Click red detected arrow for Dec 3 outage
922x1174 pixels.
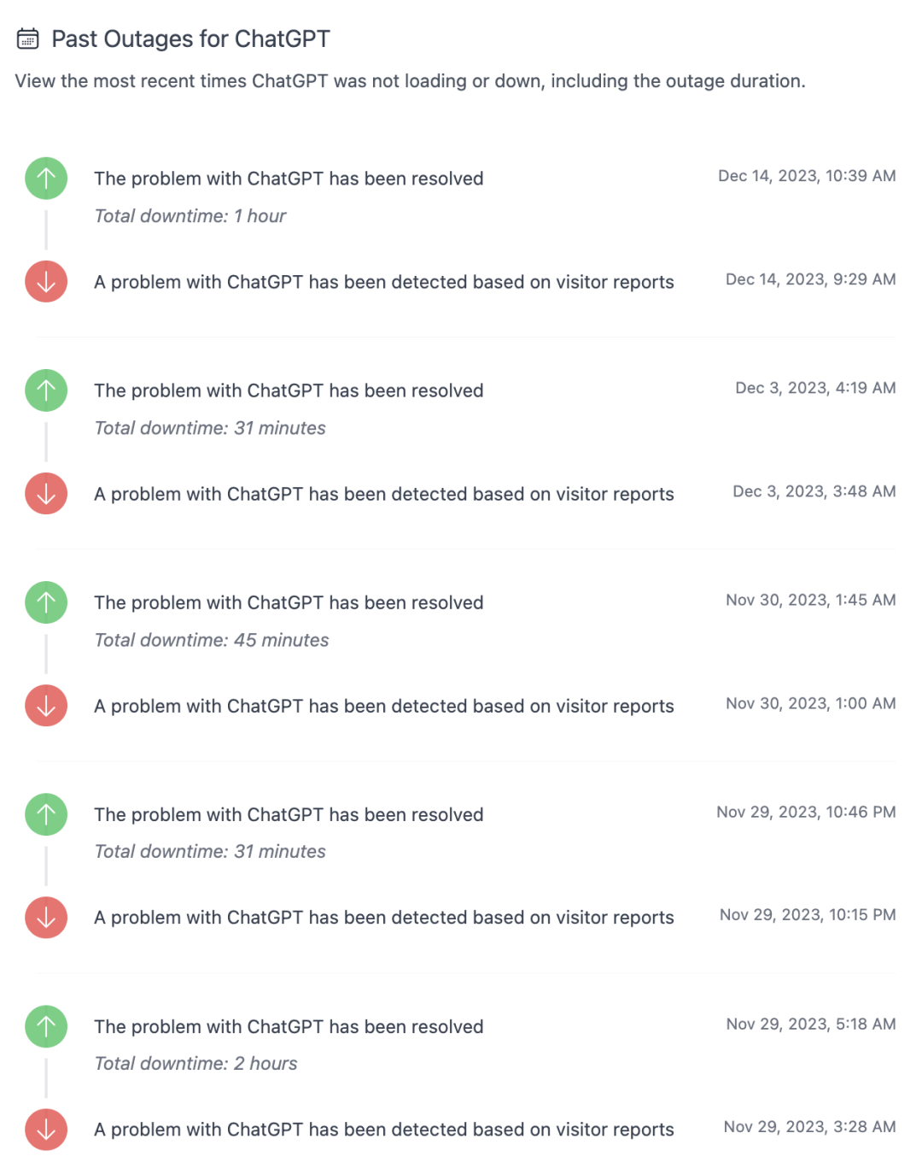coord(46,494)
